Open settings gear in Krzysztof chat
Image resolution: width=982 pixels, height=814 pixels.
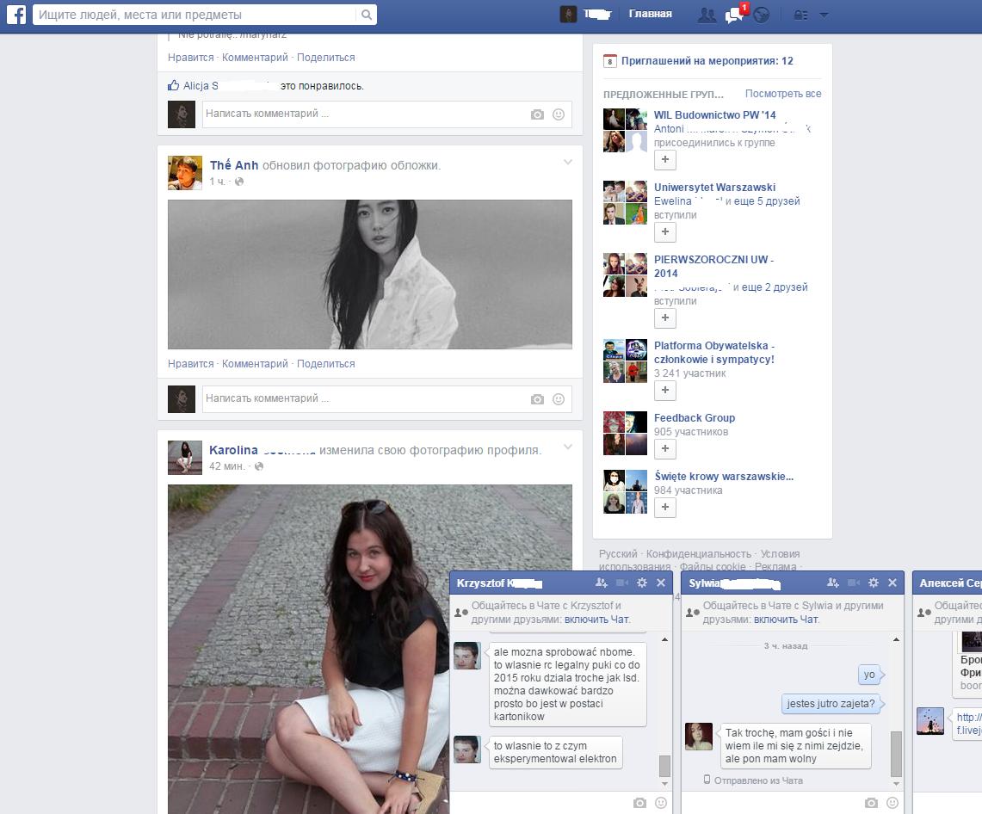point(642,583)
